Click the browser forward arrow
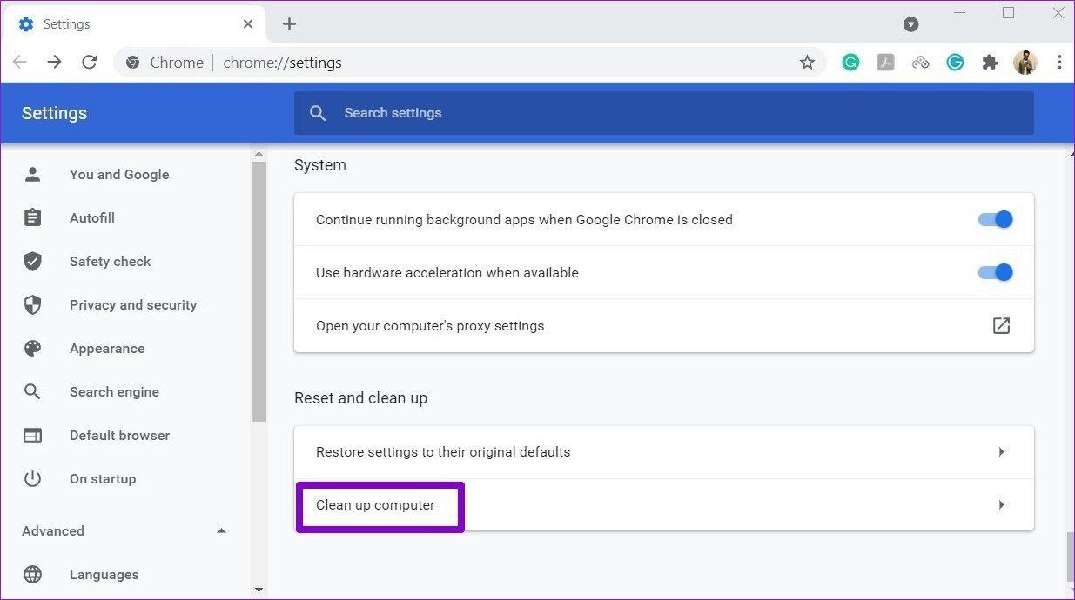The image size is (1075, 600). coord(54,62)
